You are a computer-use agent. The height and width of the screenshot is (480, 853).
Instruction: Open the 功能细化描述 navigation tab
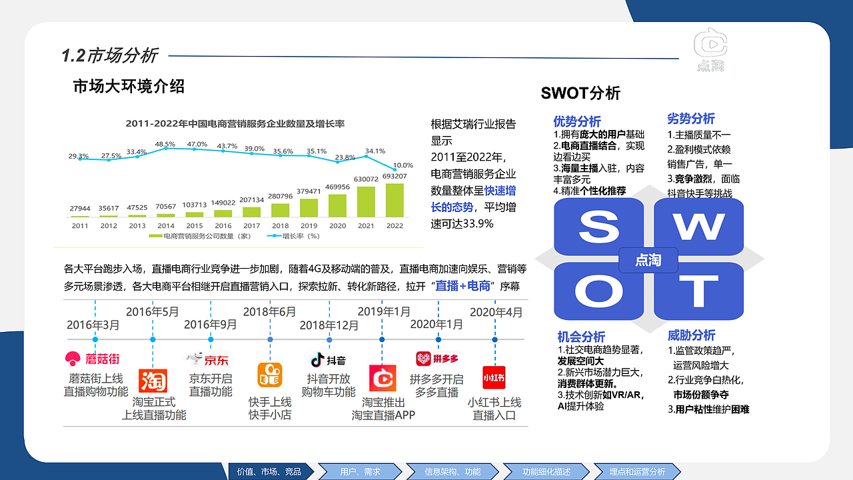click(x=546, y=471)
